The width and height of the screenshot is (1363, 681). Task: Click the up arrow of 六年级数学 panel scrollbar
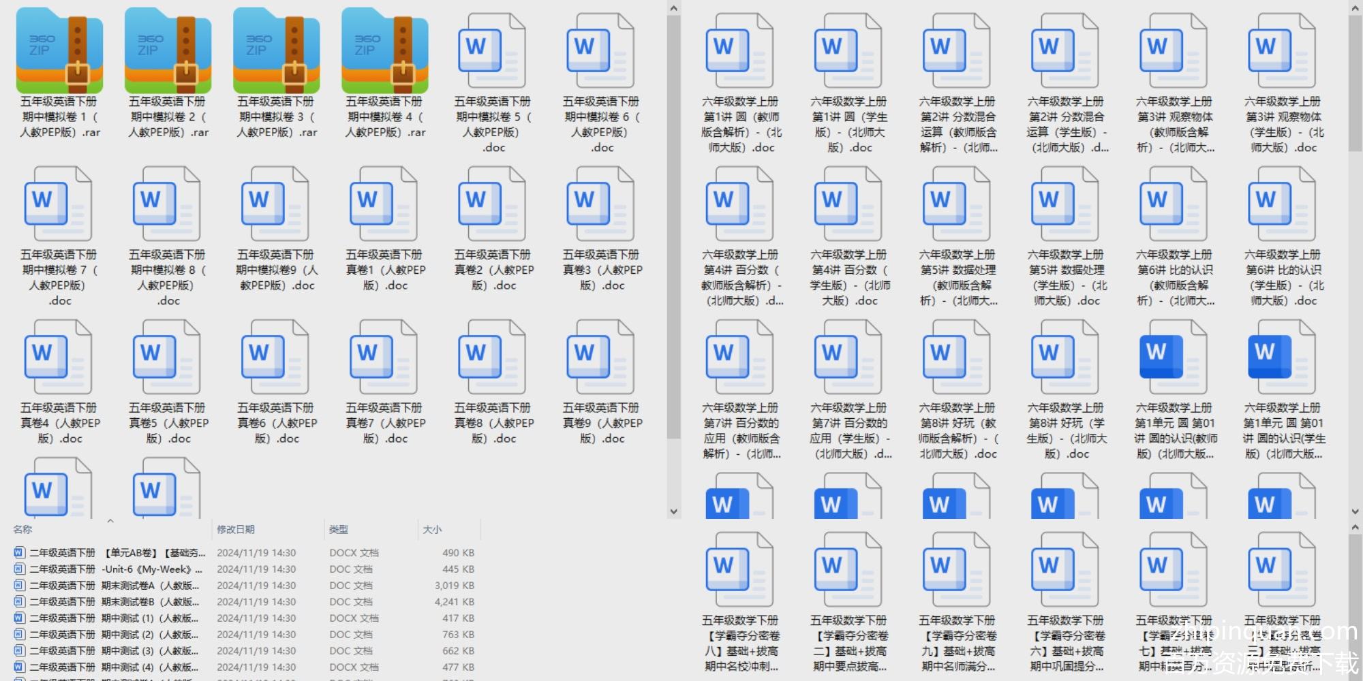pos(1356,8)
